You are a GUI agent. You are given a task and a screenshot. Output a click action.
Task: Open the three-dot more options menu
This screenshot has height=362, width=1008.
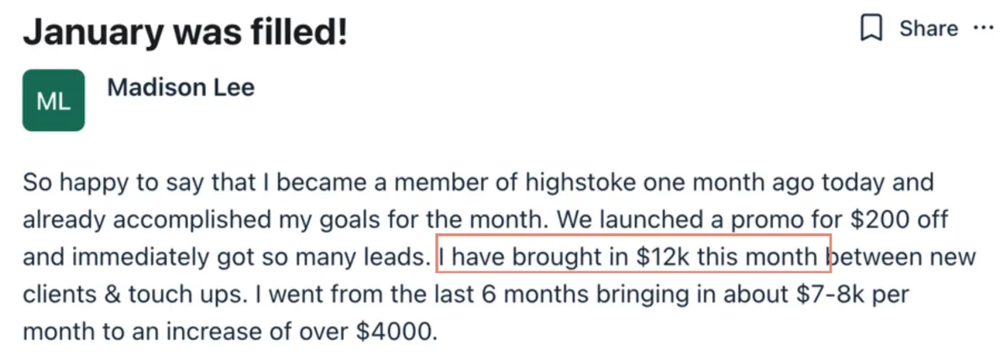983,29
